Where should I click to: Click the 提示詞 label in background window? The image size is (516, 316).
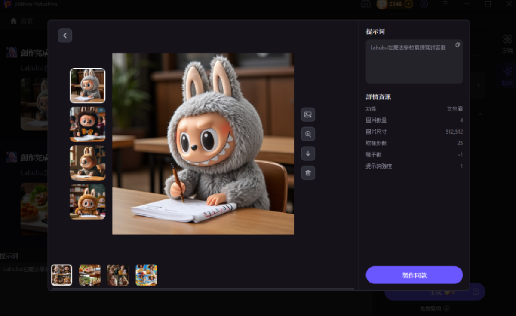point(9,256)
